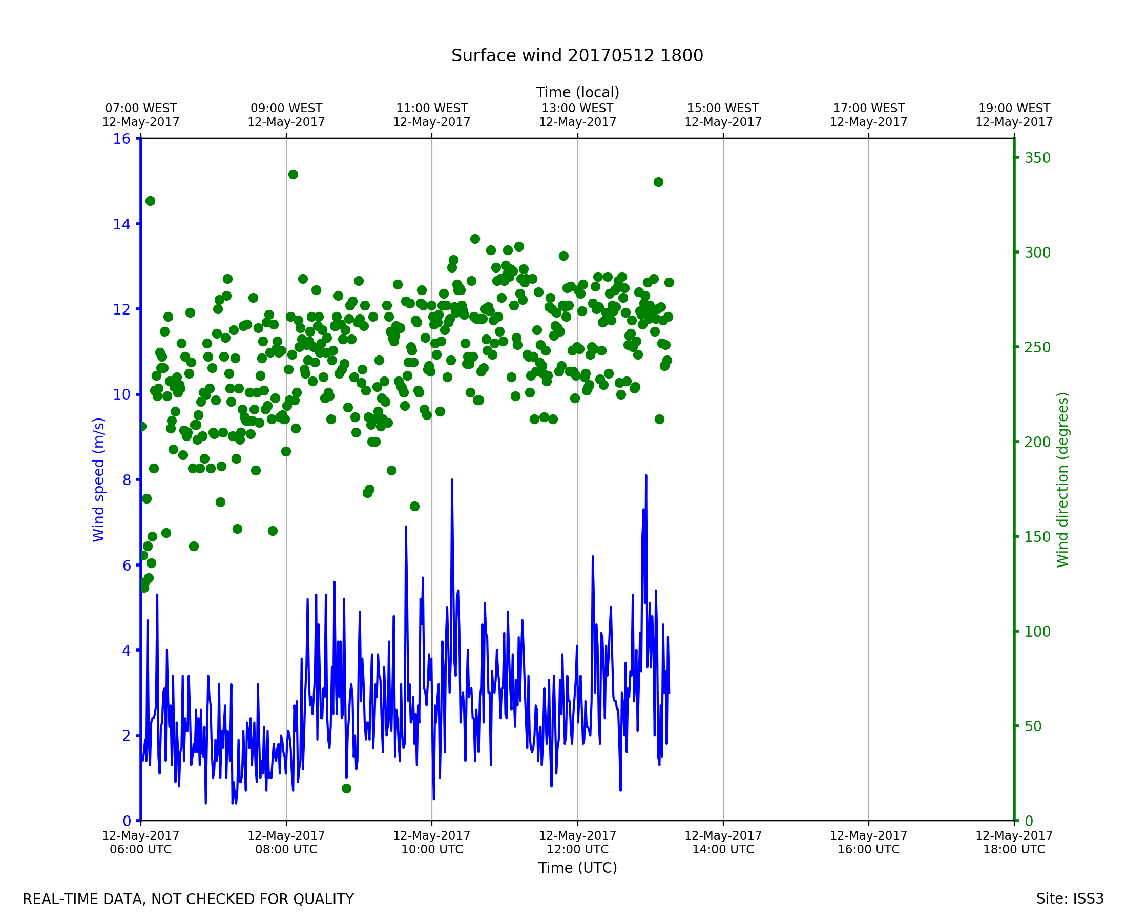Click the 'Site: ISS3' text
The width and height of the screenshot is (1127, 922).
pos(1070,898)
